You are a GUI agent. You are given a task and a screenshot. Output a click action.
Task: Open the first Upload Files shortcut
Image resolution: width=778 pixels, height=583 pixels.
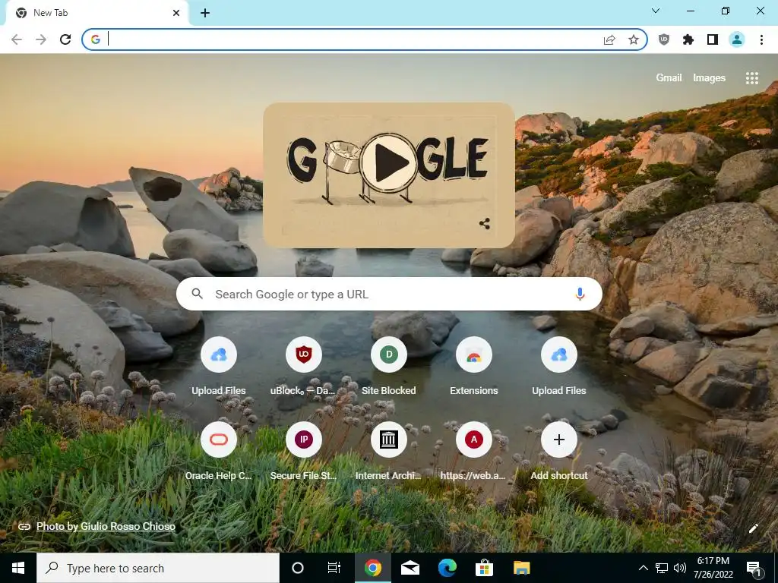tap(219, 367)
